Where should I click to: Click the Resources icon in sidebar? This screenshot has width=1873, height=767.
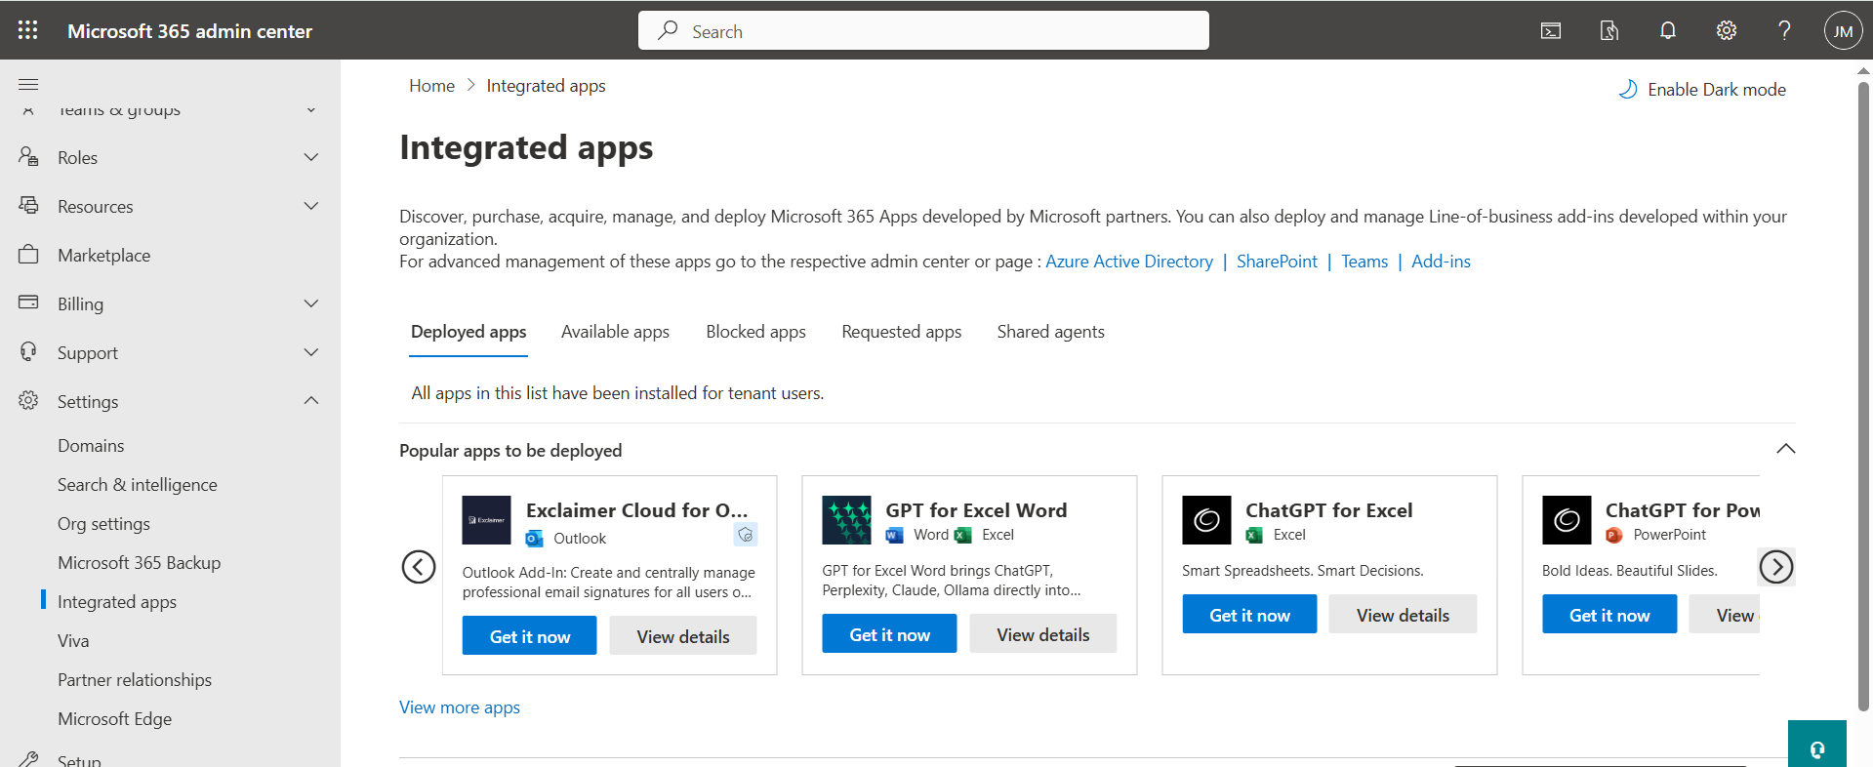point(28,205)
